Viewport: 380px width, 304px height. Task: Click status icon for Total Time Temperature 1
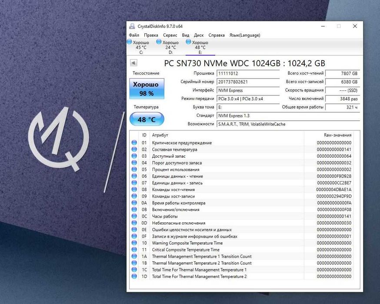click(134, 270)
